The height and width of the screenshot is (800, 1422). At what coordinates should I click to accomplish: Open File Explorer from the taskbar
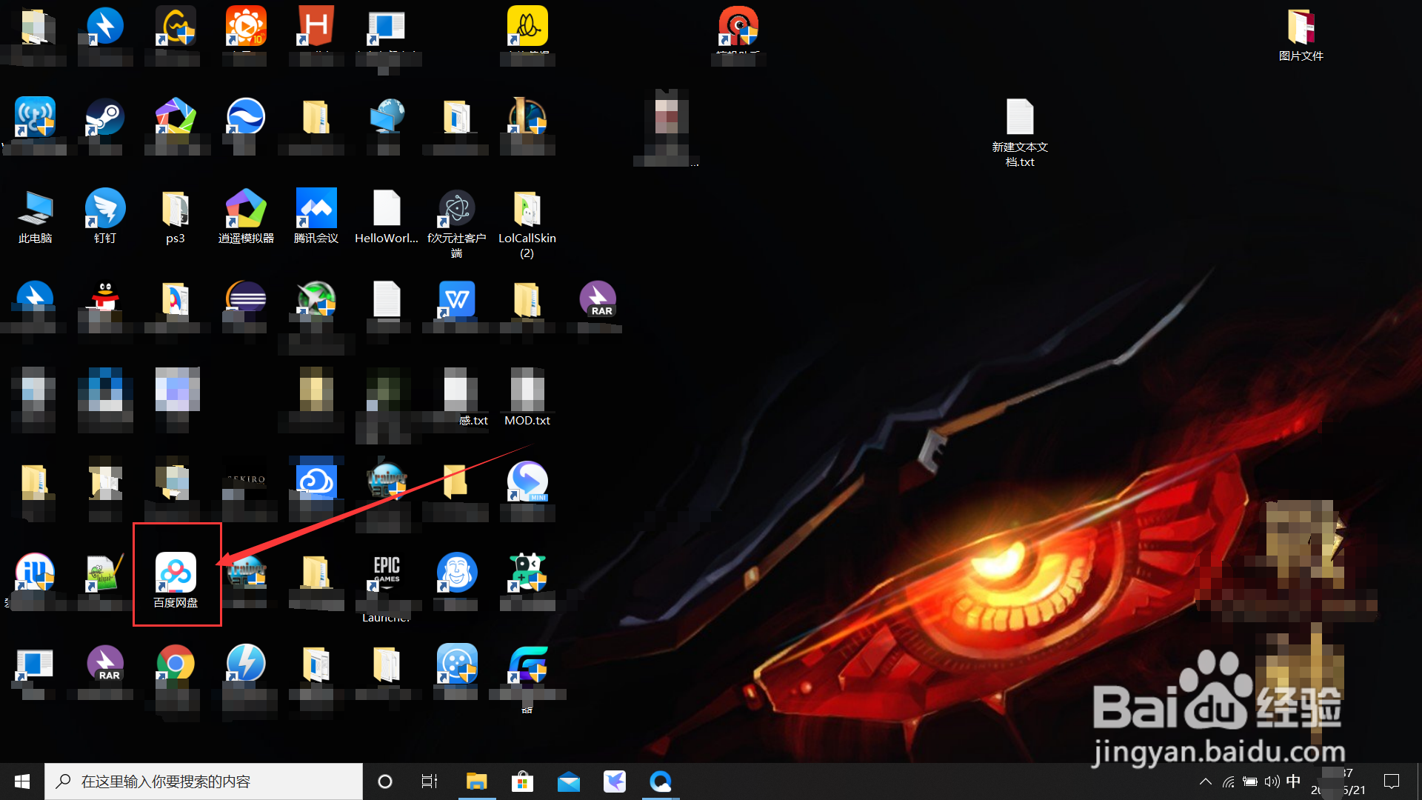point(476,781)
